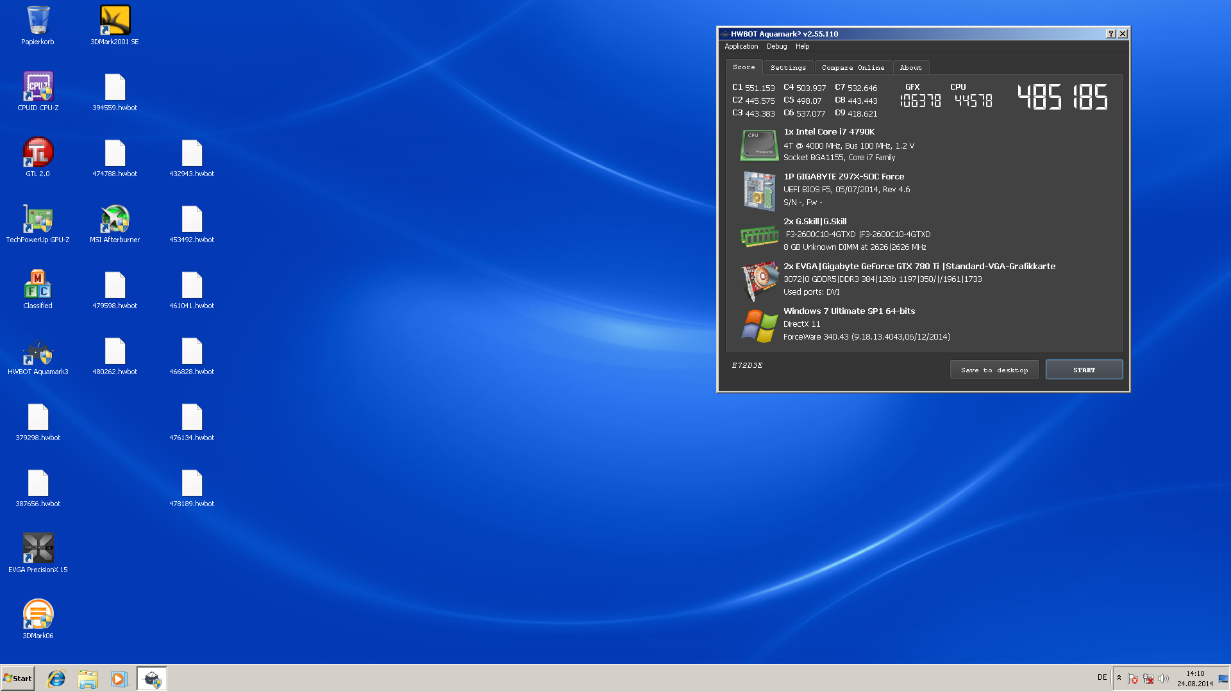The image size is (1231, 692).
Task: Switch to the Settings tab
Action: 788,67
